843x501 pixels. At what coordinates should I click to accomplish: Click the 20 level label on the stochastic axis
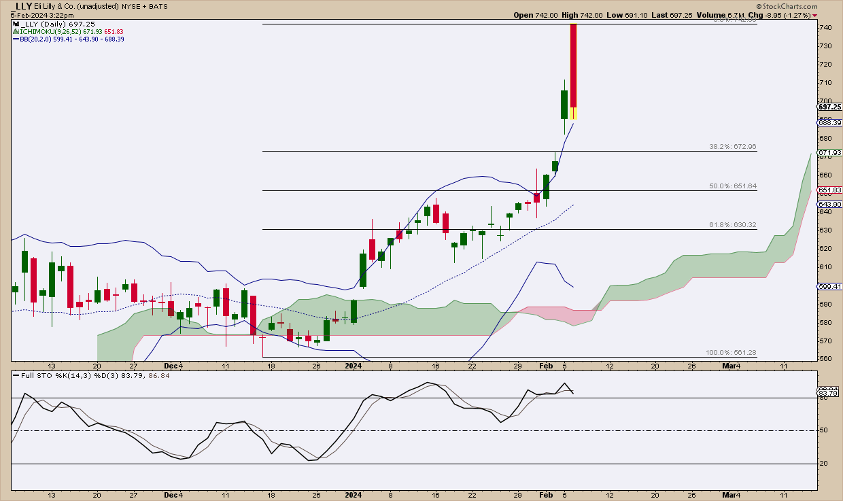coord(822,464)
